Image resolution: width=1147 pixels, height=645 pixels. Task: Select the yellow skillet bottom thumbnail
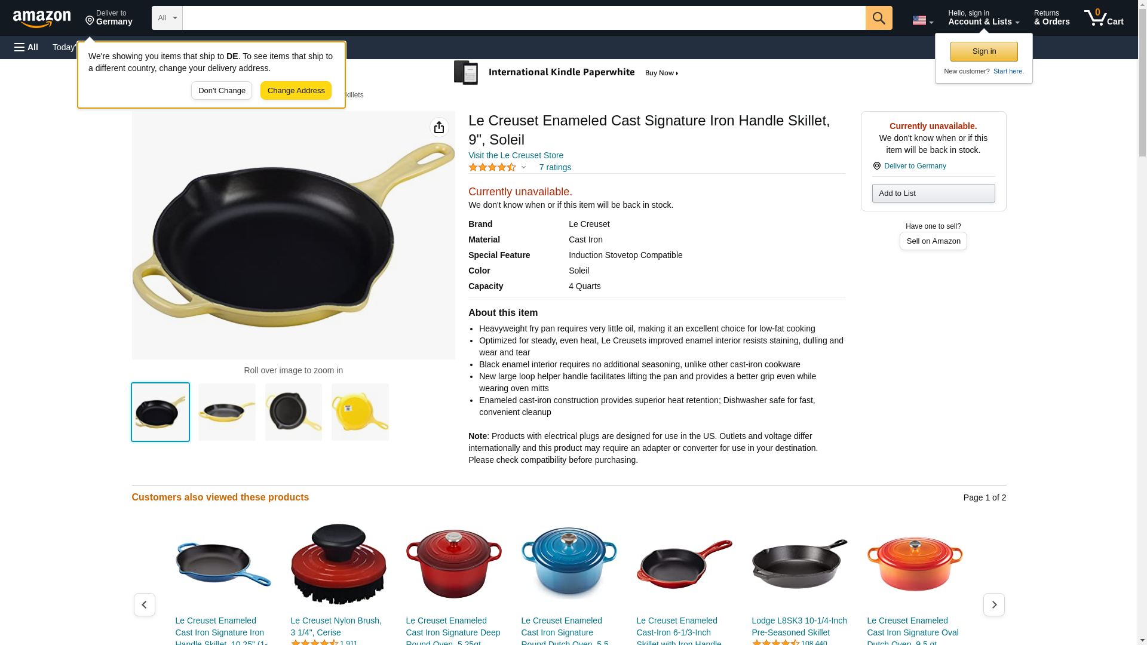[360, 412]
